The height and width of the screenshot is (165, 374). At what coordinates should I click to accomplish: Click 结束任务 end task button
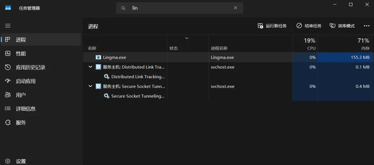point(309,26)
